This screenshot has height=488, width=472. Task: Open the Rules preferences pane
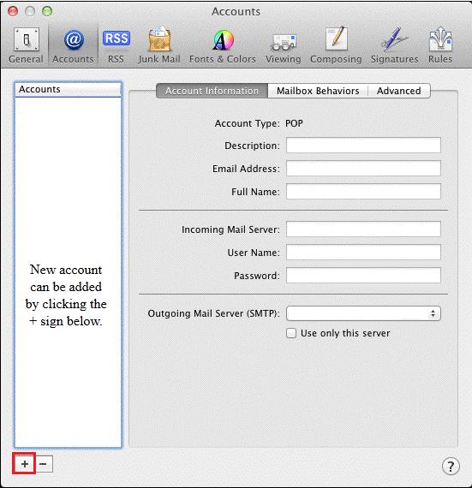440,45
